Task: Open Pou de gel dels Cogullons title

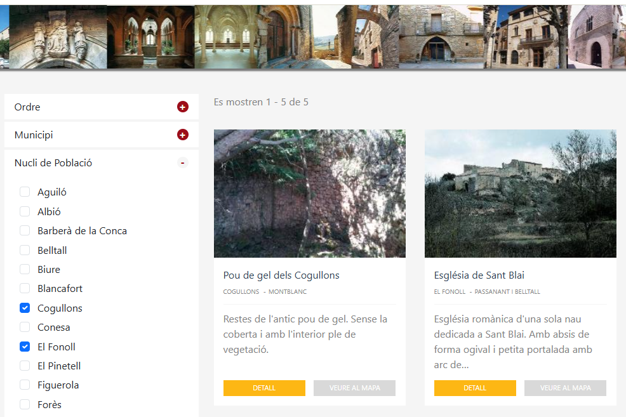Action: tap(281, 275)
